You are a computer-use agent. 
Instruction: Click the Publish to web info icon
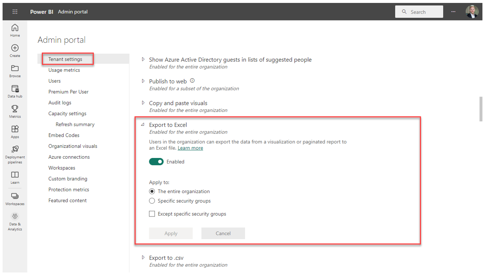tap(192, 81)
